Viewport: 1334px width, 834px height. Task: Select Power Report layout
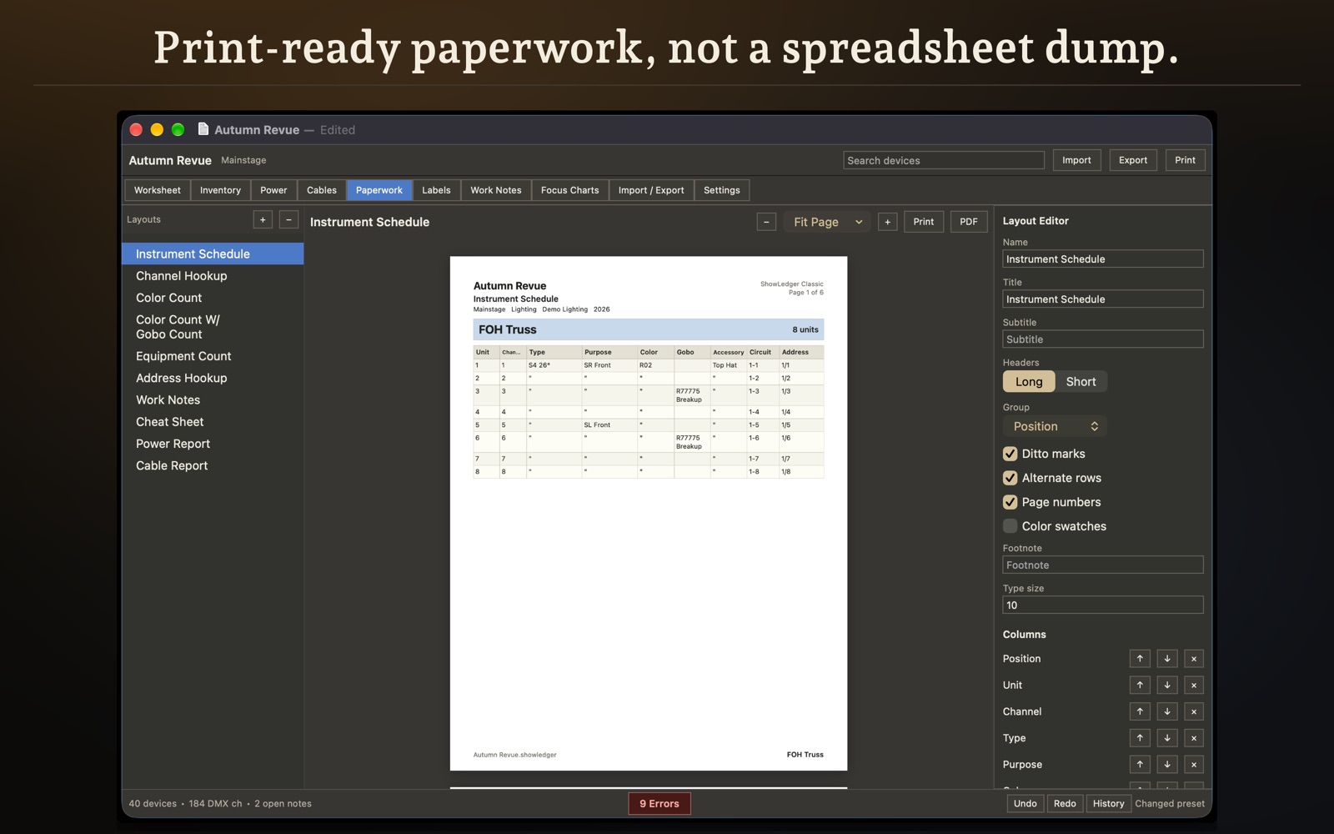pyautogui.click(x=213, y=444)
